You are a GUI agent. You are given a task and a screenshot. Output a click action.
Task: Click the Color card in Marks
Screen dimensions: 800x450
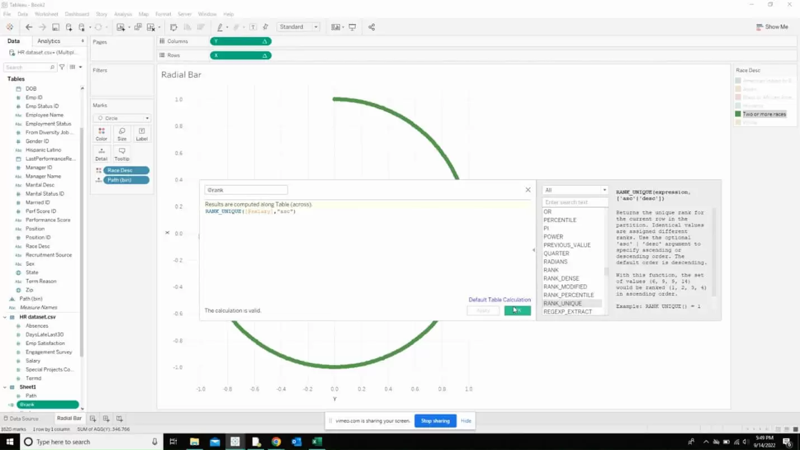(101, 134)
